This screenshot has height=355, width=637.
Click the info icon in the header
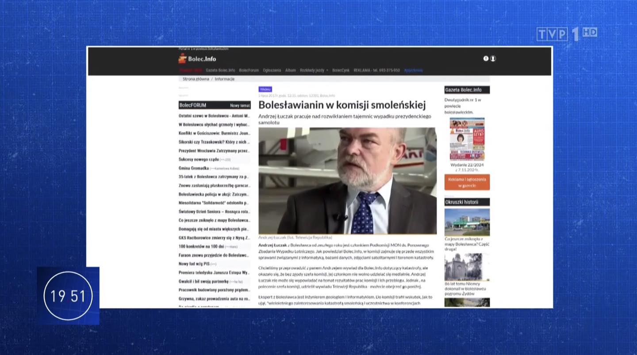[x=486, y=58]
